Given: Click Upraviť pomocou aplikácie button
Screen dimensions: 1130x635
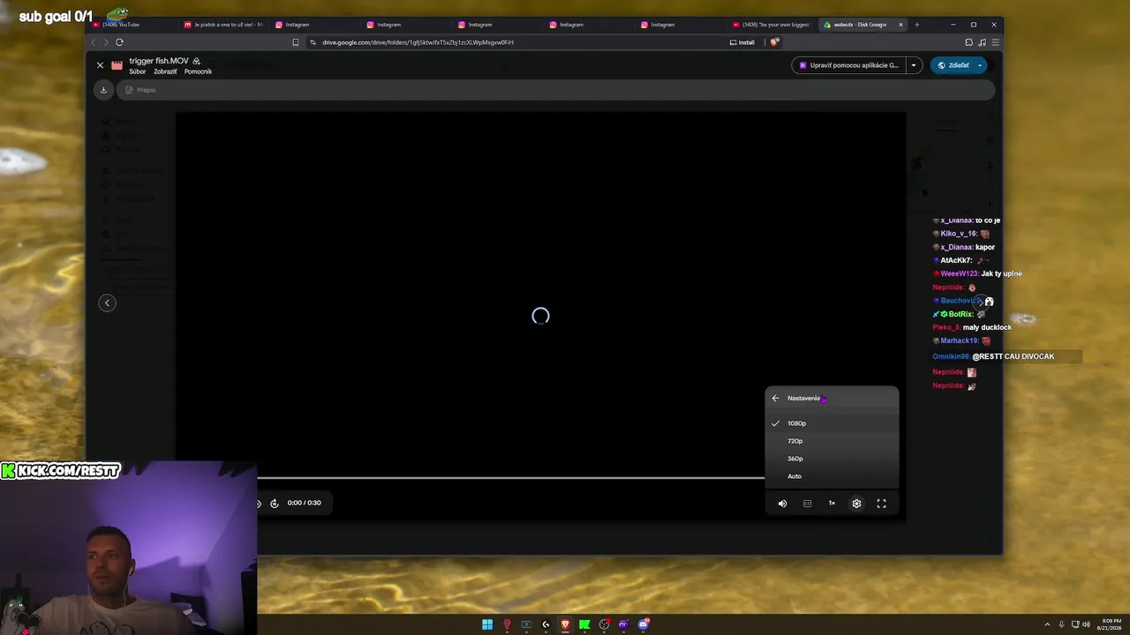Looking at the screenshot, I should [x=848, y=65].
